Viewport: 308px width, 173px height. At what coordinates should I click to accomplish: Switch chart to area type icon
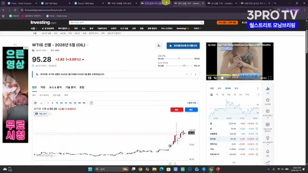coord(41,103)
